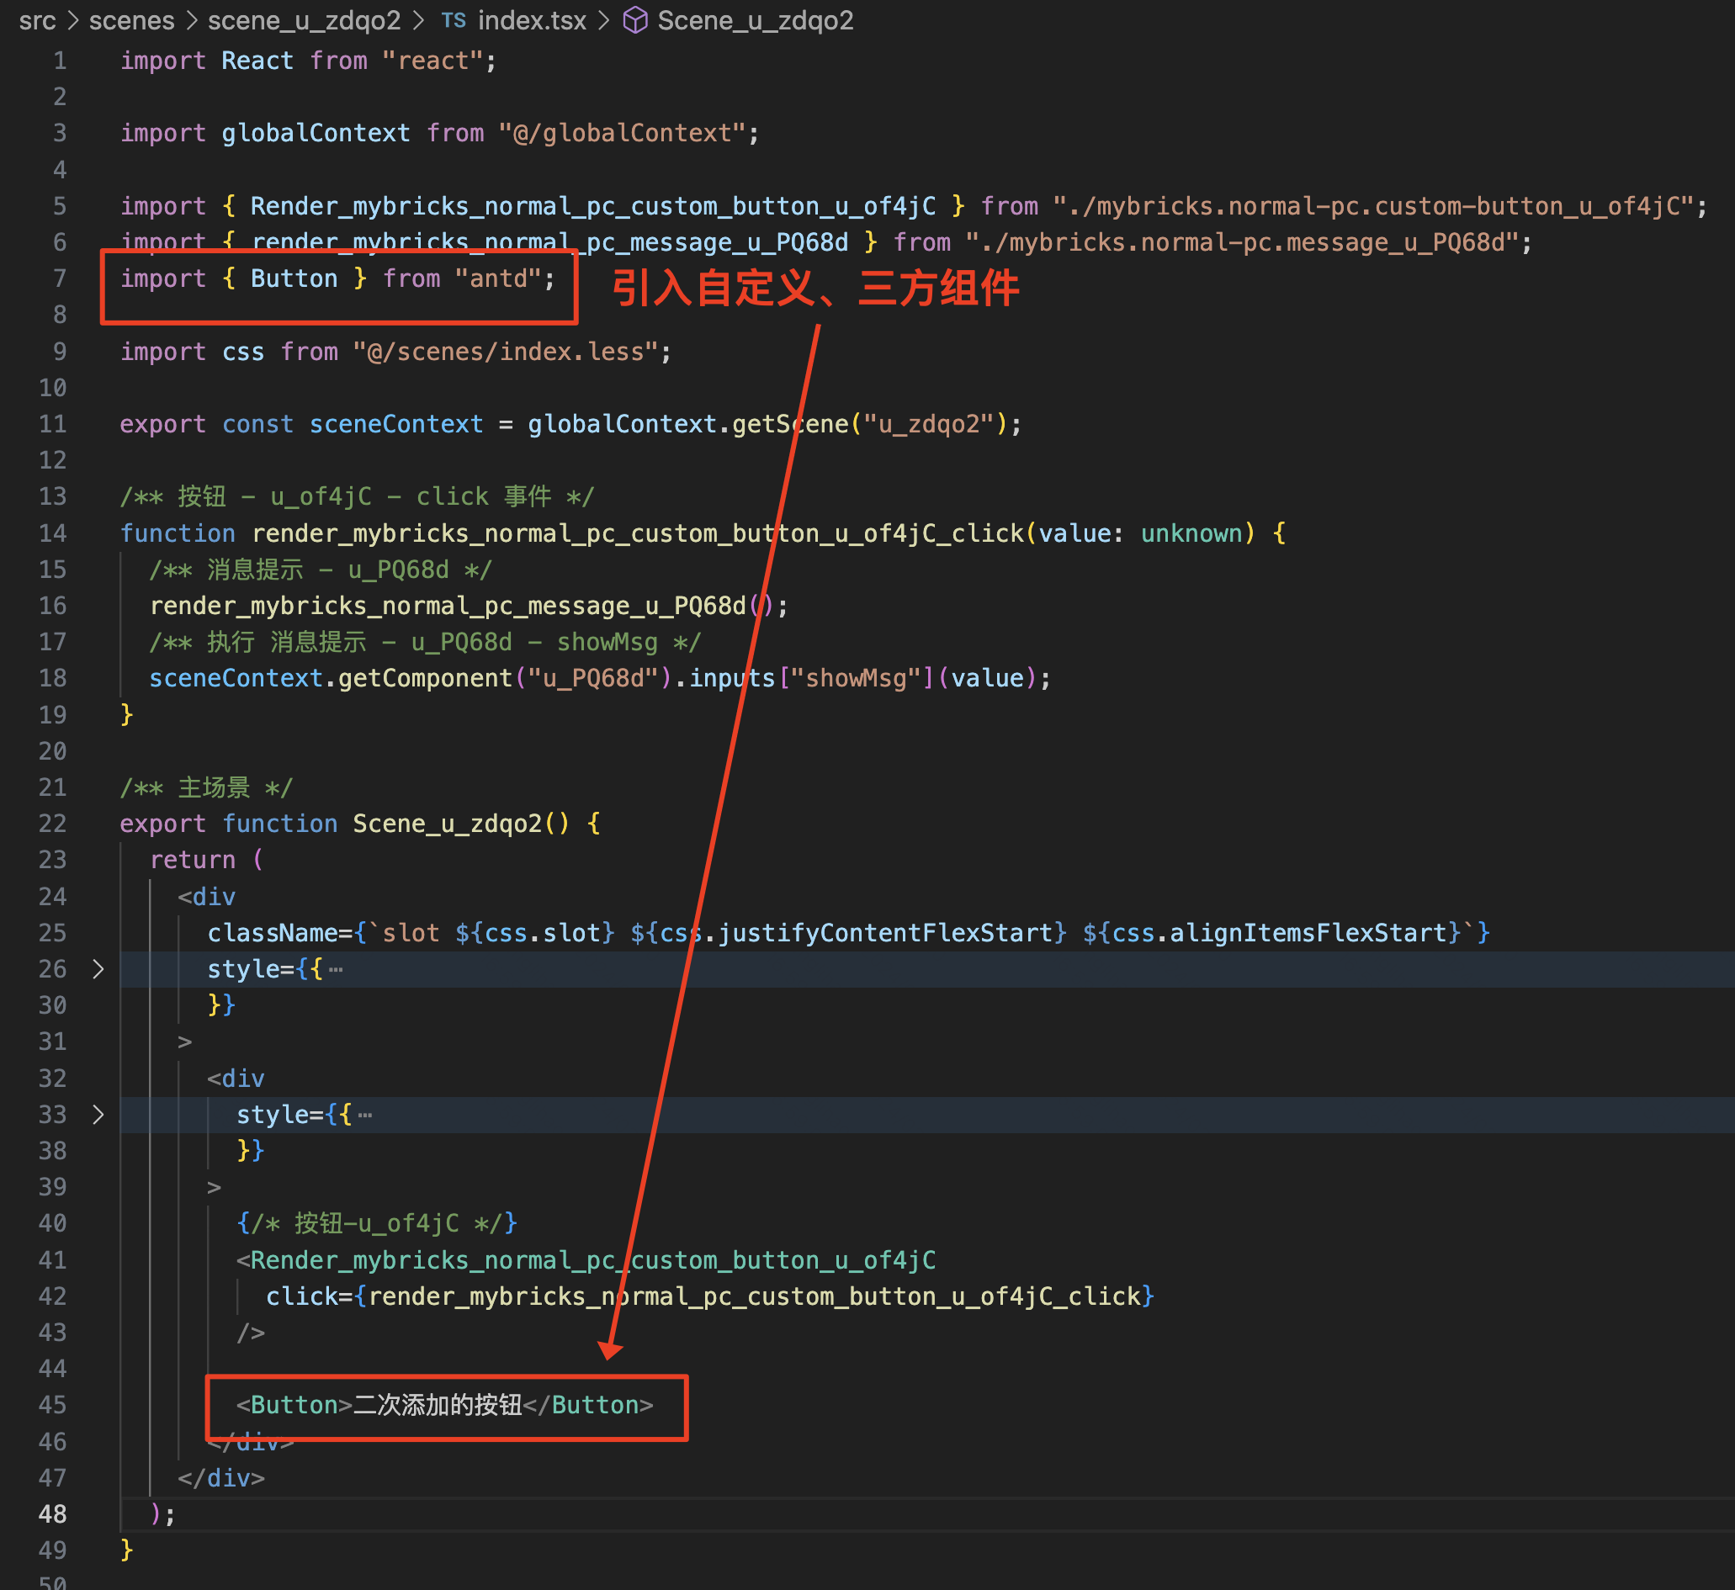
Task: Click '"@/globalContext"' path string
Action: 622,134
